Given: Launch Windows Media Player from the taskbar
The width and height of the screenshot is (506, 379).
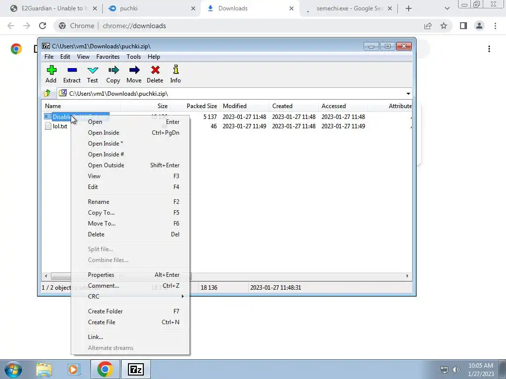Looking at the screenshot, I should click(x=73, y=369).
